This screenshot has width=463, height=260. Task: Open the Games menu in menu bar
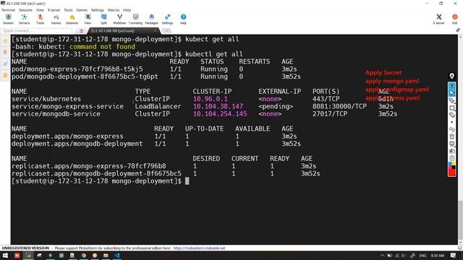82,10
